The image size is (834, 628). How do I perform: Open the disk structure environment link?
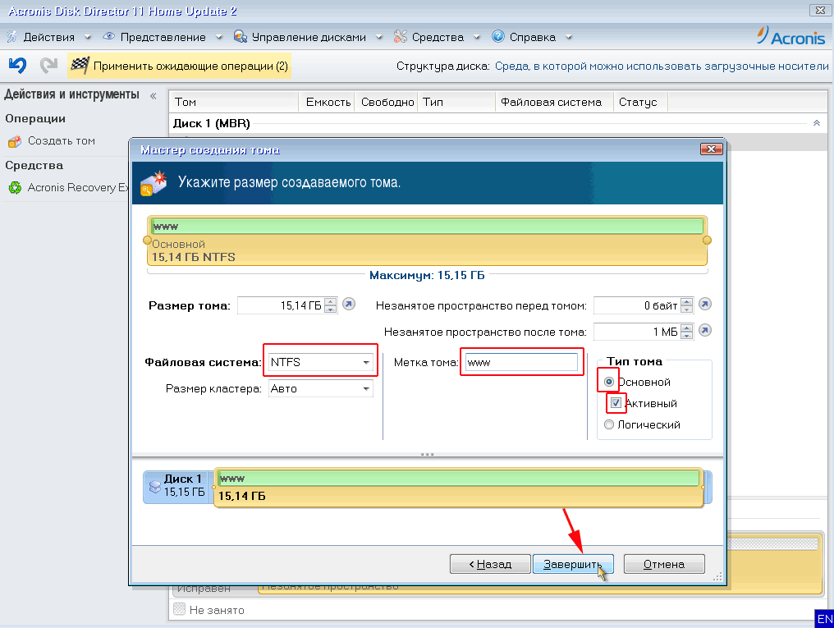662,66
